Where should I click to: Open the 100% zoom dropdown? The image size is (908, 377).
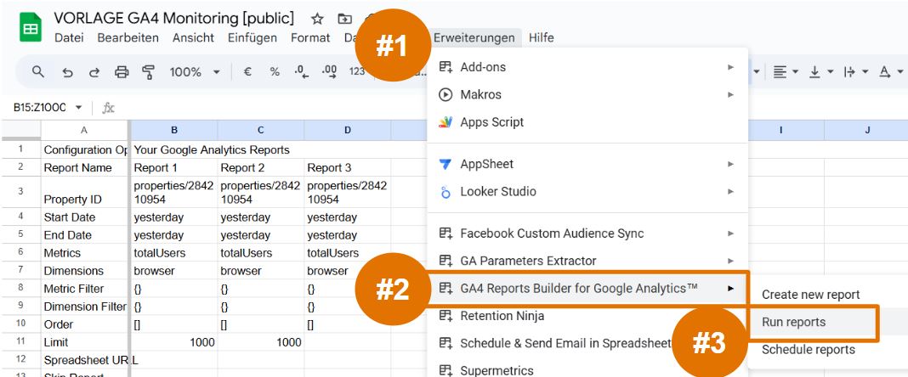(194, 72)
